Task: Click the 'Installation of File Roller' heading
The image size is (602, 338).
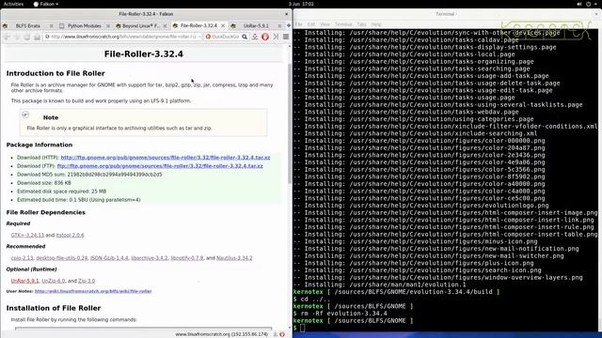Action: click(54, 308)
